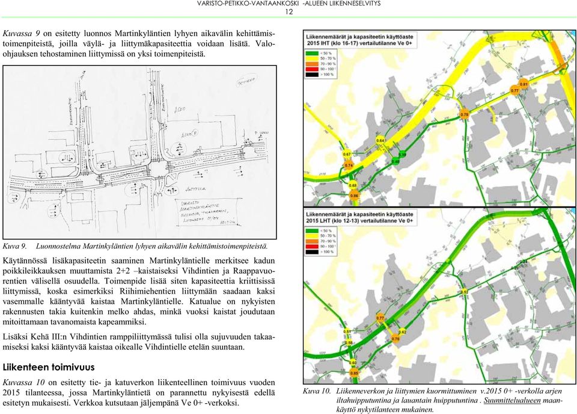Click the underlined word 'Suunnittelualueen'

pyautogui.click(x=512, y=400)
